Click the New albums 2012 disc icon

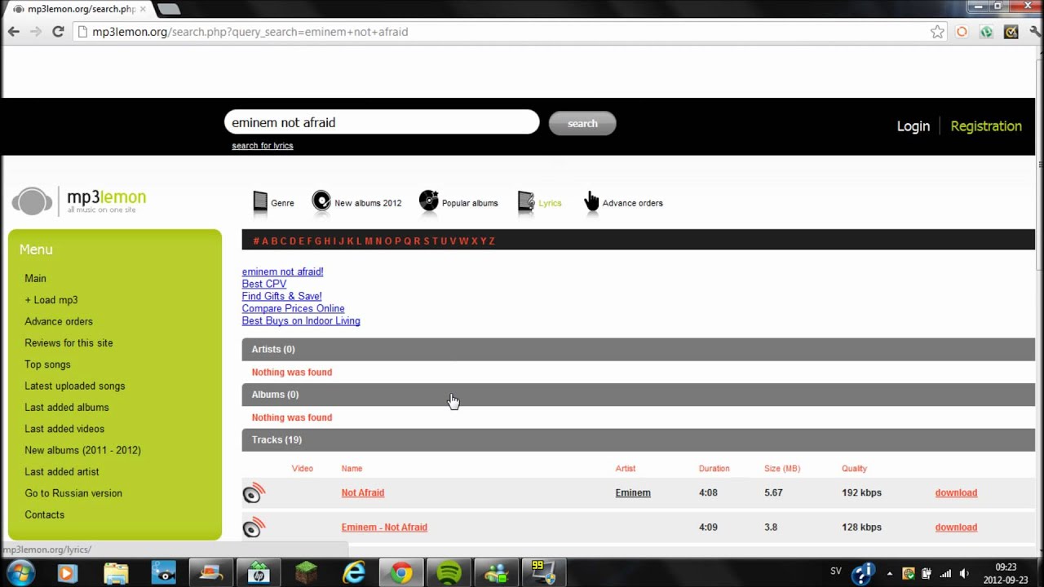(x=321, y=201)
